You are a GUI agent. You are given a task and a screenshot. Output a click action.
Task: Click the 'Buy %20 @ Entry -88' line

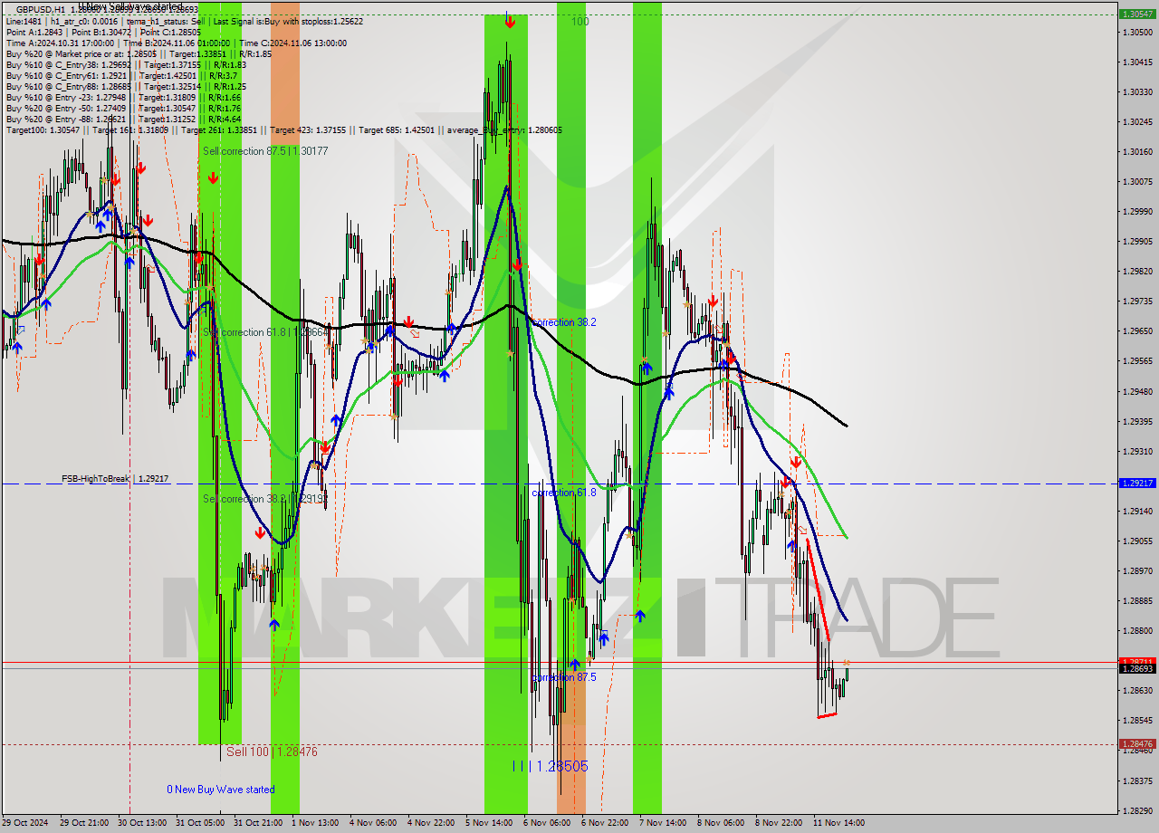123,119
